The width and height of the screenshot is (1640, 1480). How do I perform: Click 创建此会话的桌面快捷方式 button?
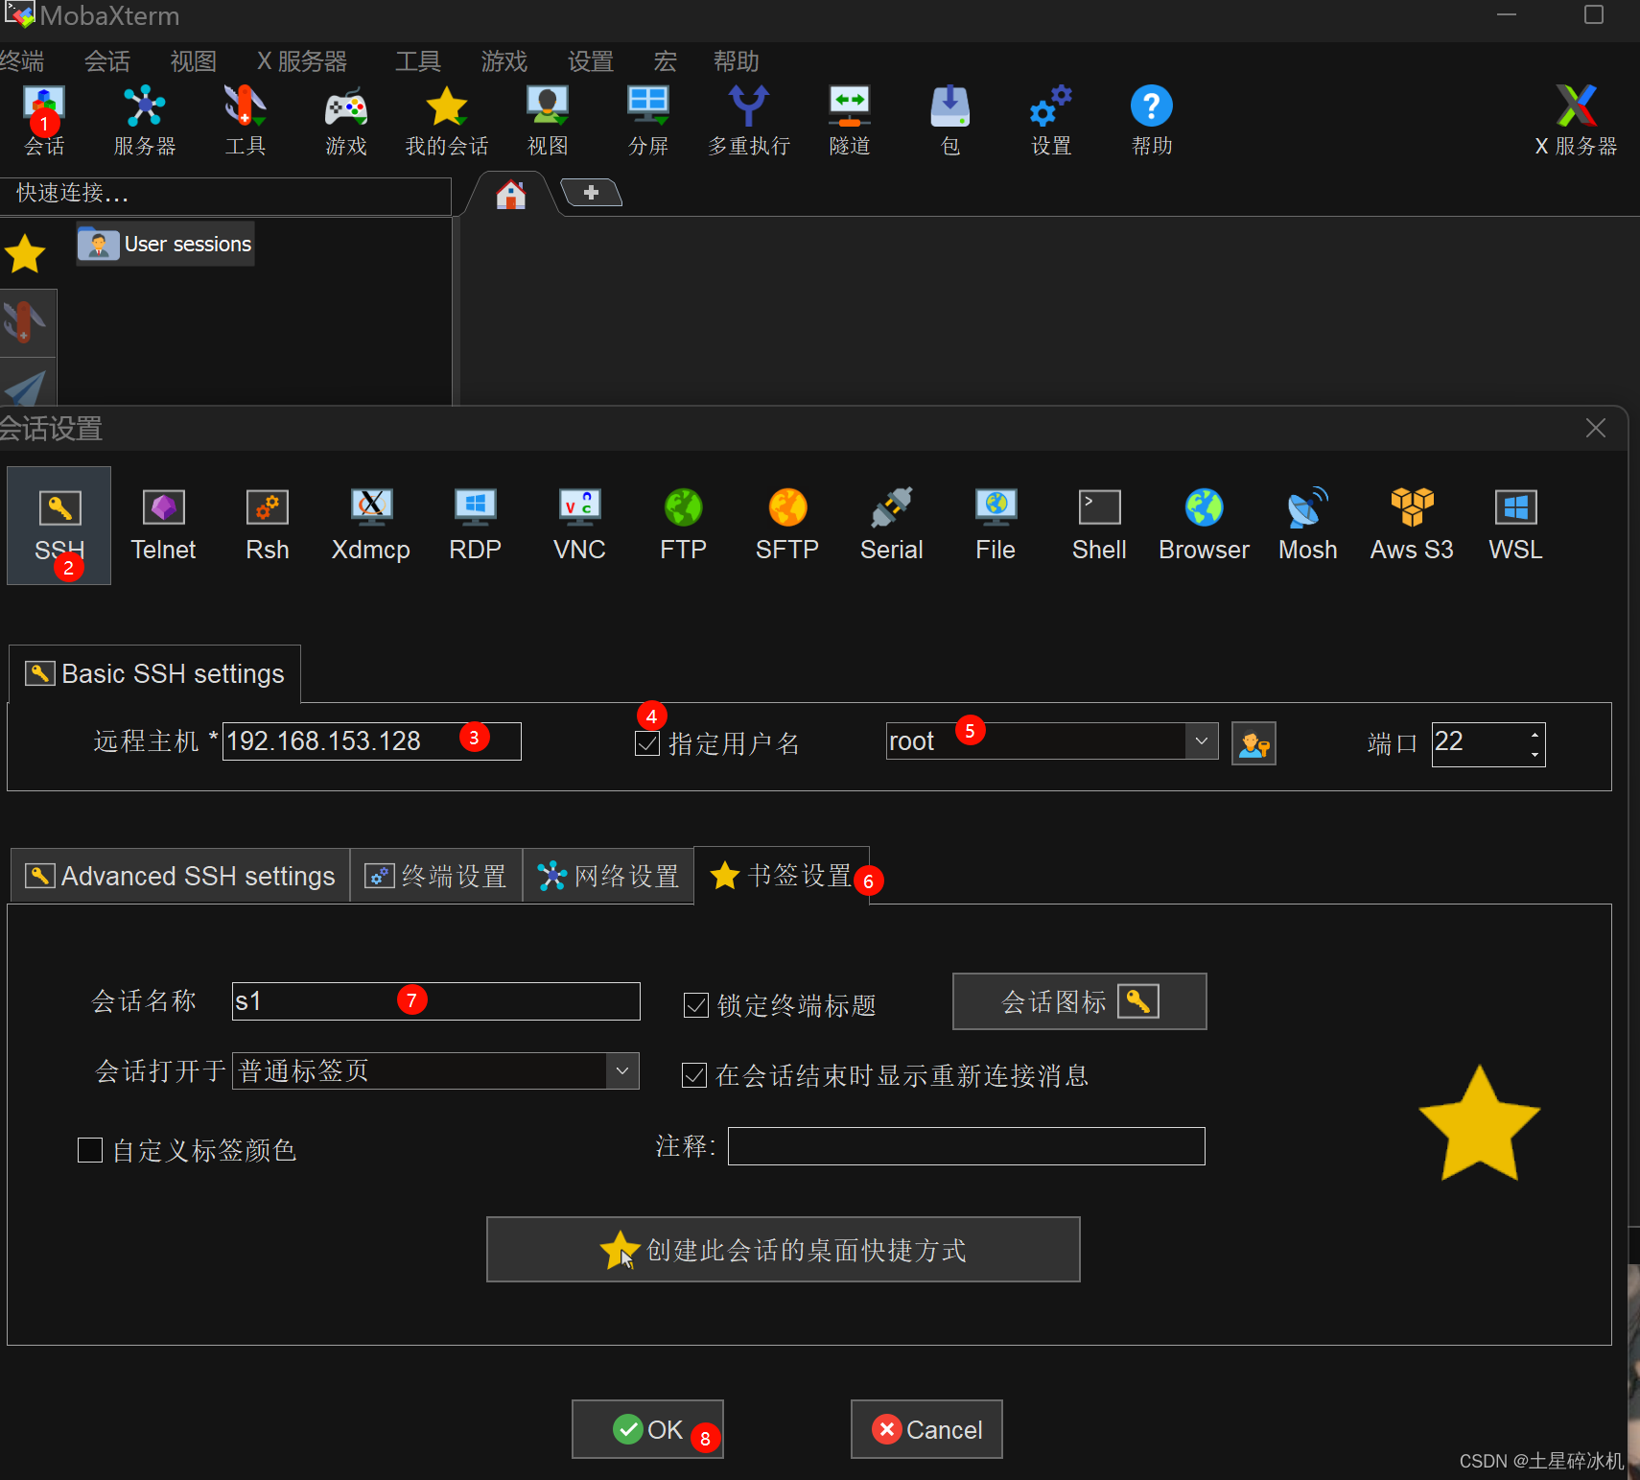tap(784, 1250)
